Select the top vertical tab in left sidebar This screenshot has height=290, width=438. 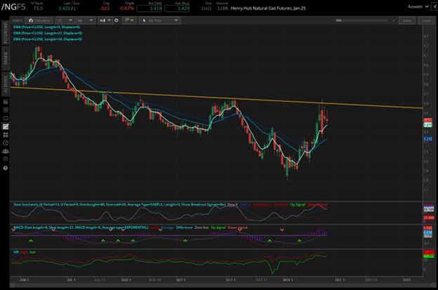coord(5,33)
